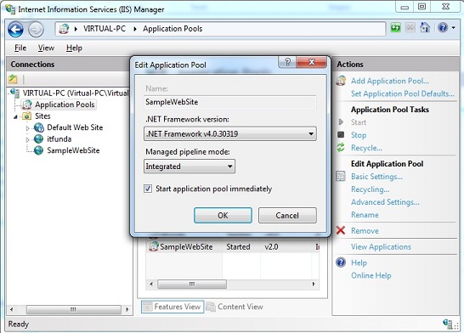Click the Started status cell

[238, 246]
